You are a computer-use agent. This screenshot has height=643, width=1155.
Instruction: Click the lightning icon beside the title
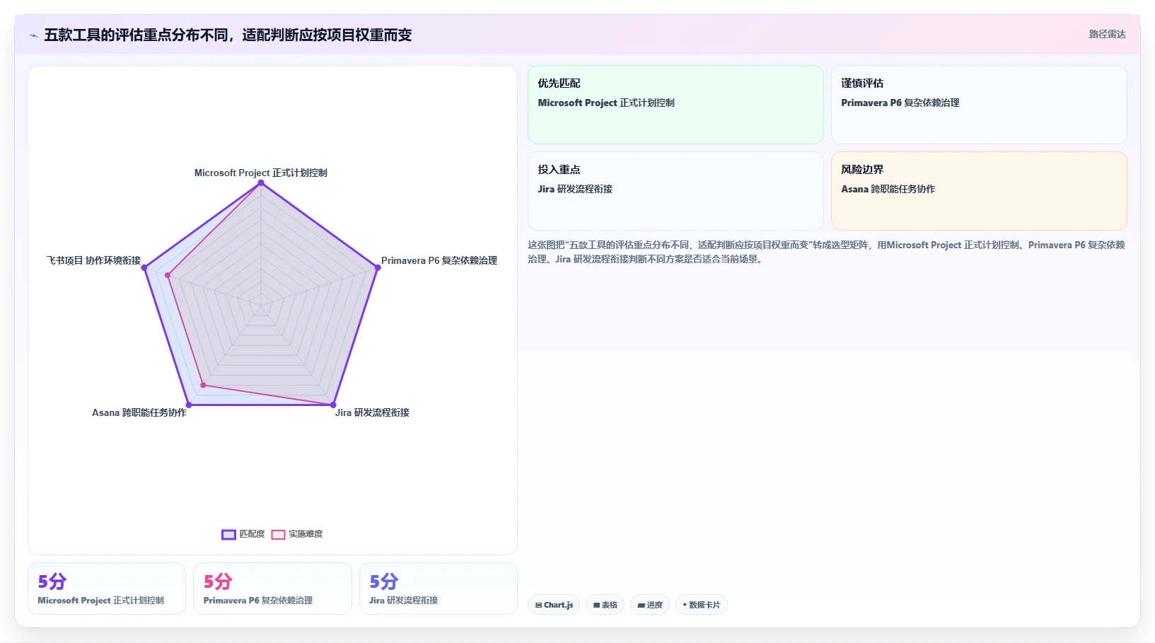33,35
